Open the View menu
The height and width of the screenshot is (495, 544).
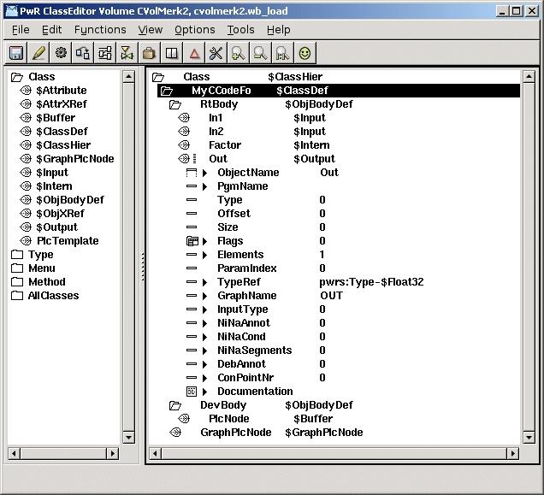click(x=151, y=30)
